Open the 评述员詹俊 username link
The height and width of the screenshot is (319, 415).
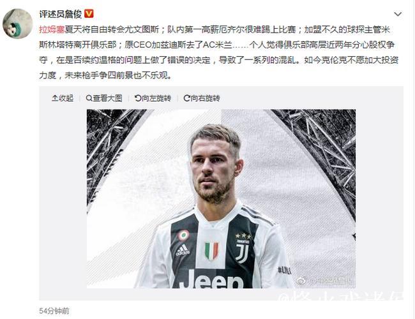(x=61, y=14)
